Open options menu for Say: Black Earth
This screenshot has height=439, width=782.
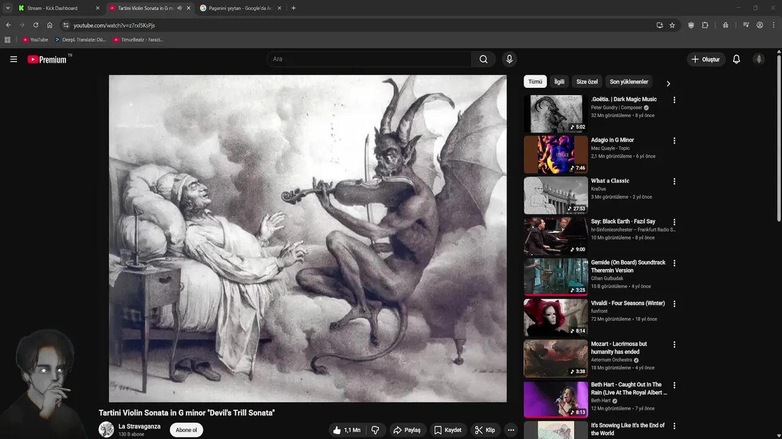tap(674, 223)
